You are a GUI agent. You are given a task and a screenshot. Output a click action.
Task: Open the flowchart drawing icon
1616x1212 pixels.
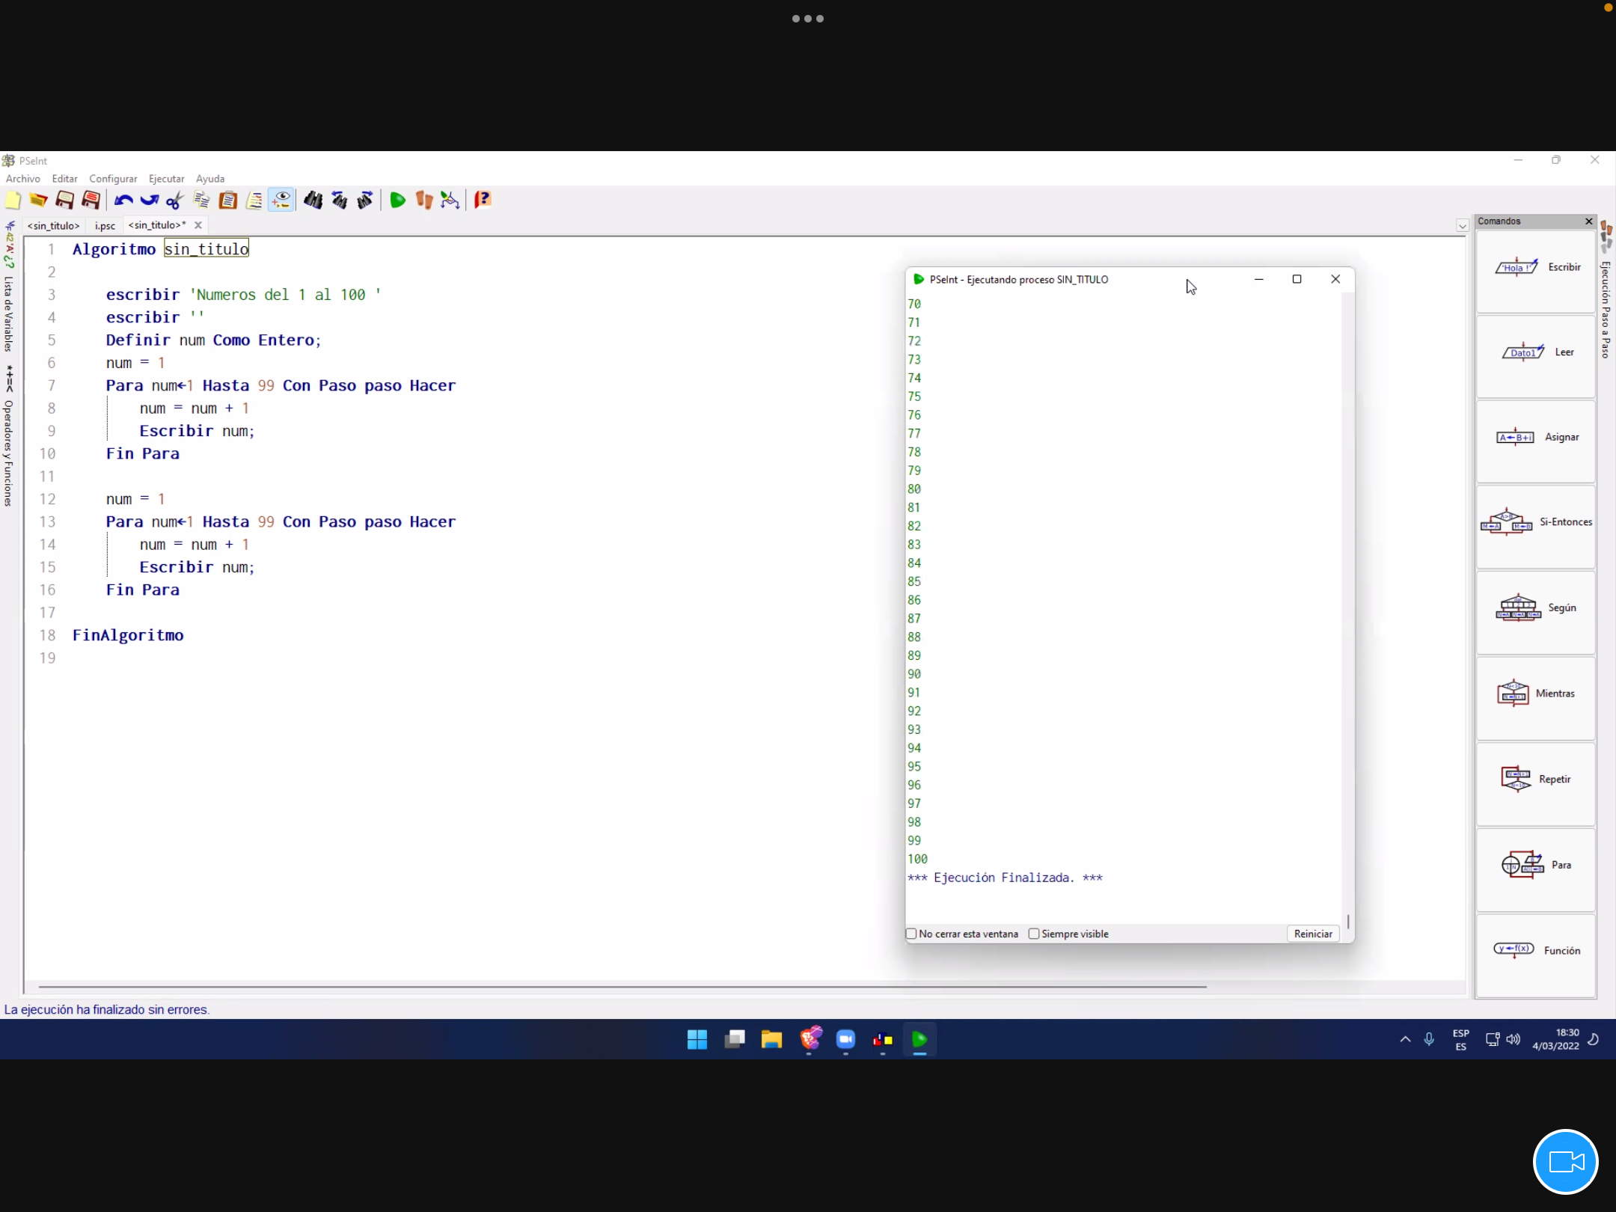(450, 200)
